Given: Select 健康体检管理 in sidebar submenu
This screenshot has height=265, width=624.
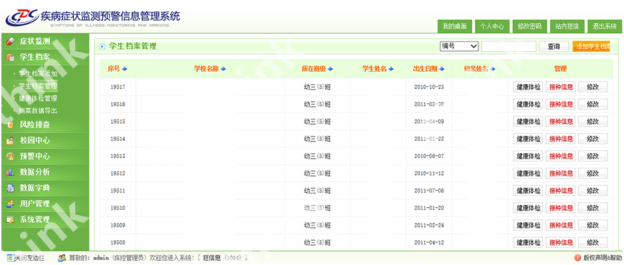Looking at the screenshot, I should 38,98.
